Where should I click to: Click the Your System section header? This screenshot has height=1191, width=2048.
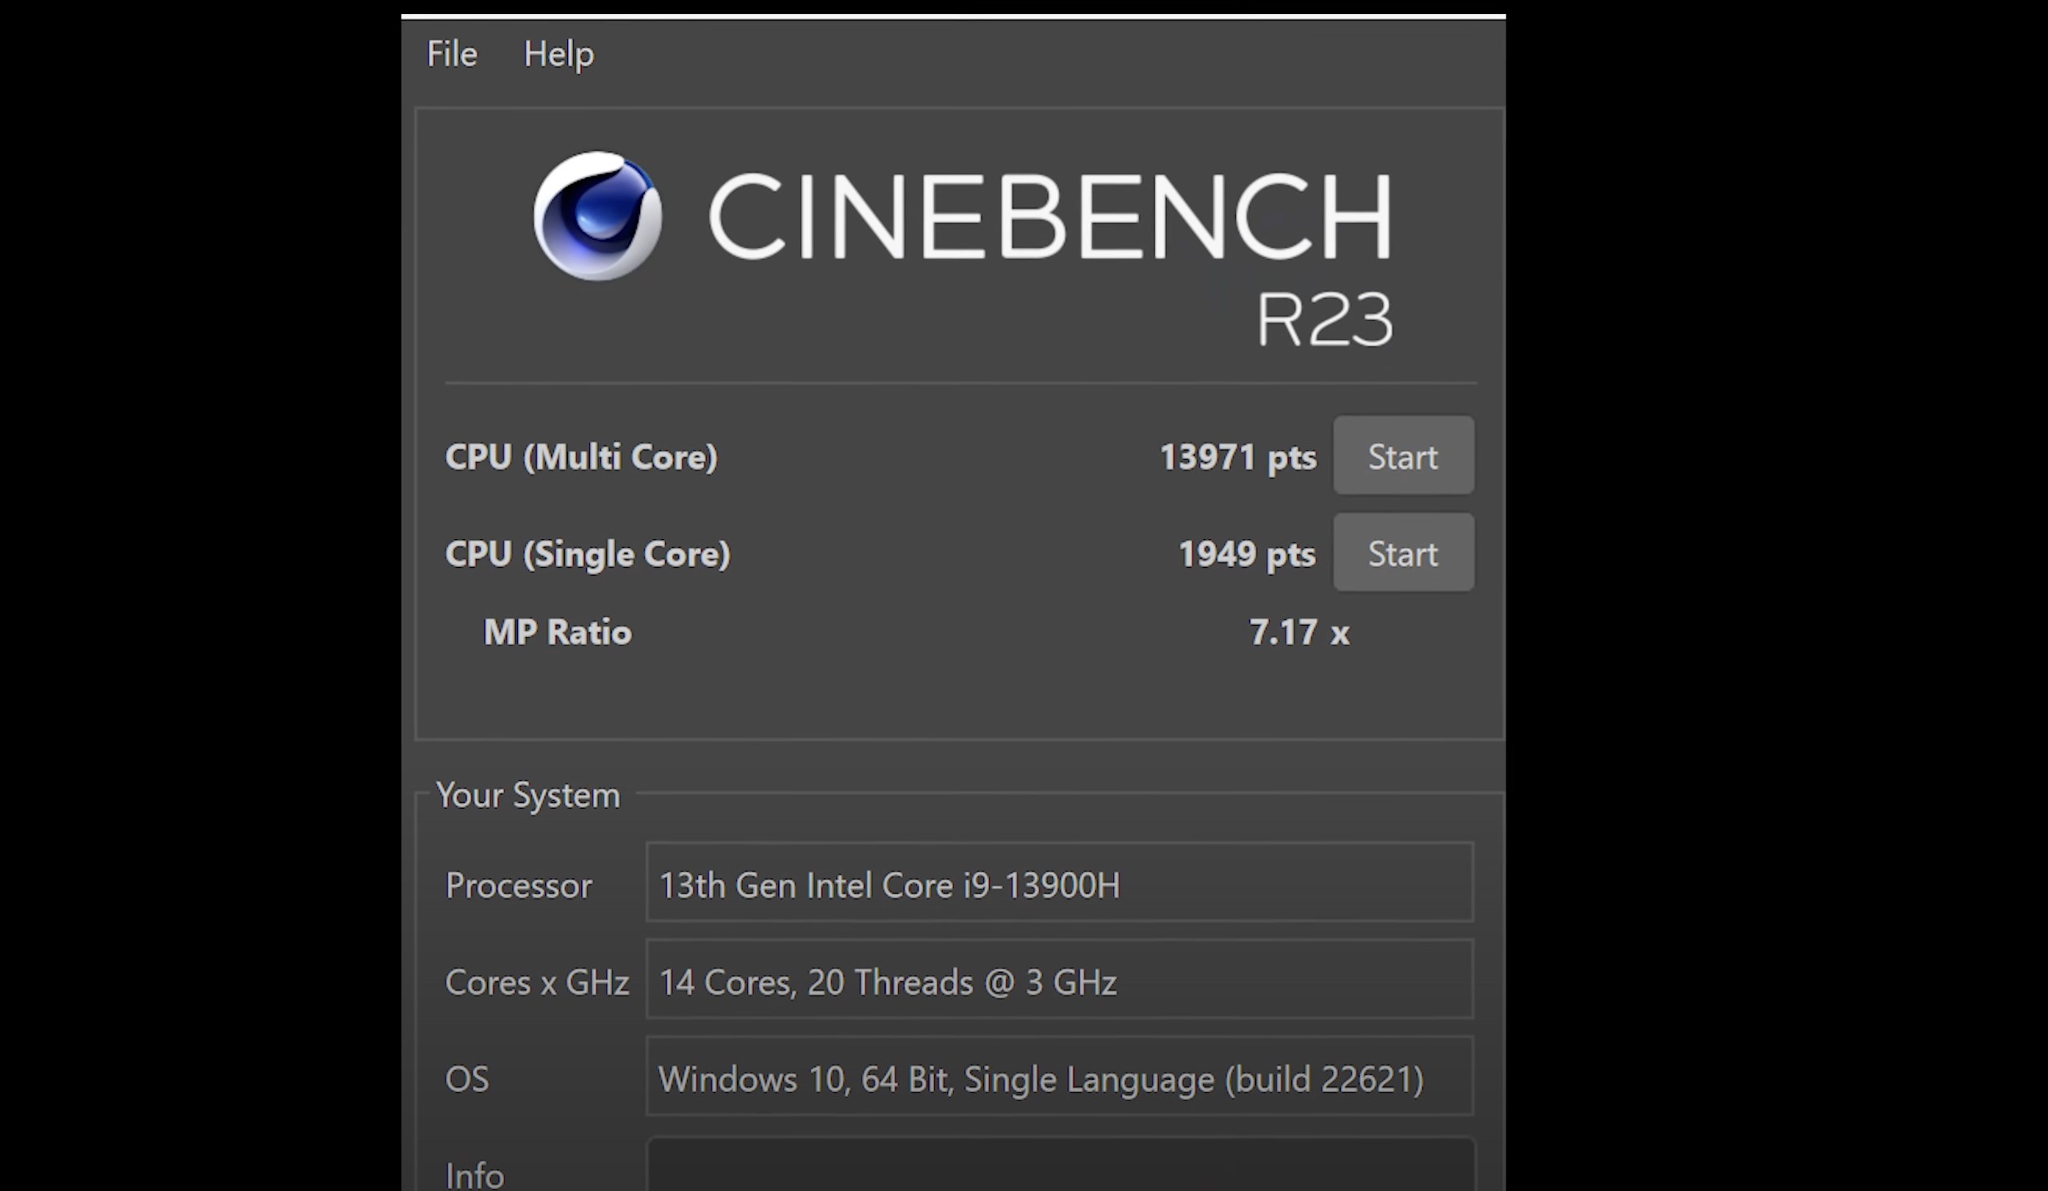[528, 795]
